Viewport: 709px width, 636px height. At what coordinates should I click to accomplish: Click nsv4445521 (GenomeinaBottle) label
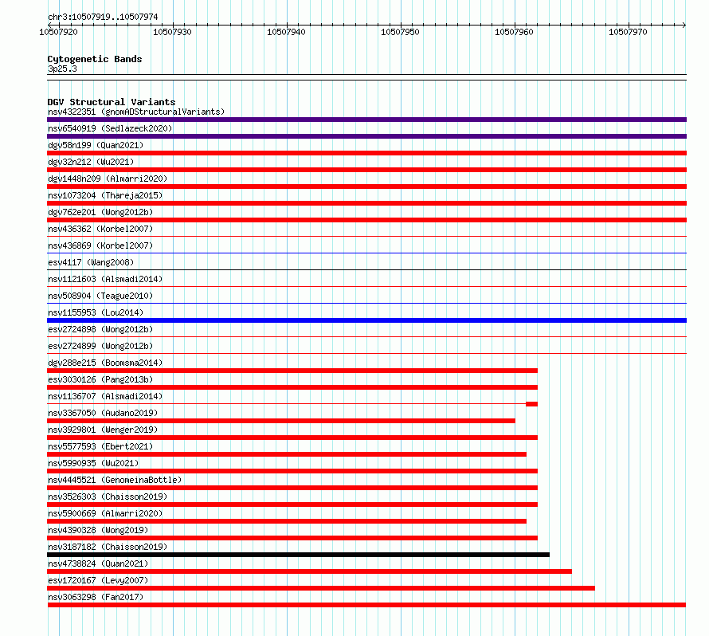coord(115,480)
